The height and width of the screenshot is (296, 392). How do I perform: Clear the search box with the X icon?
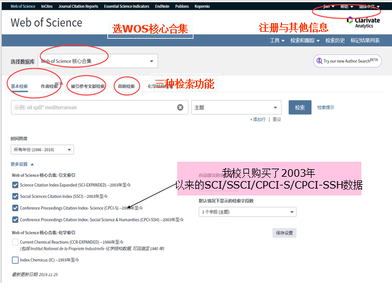(x=180, y=107)
